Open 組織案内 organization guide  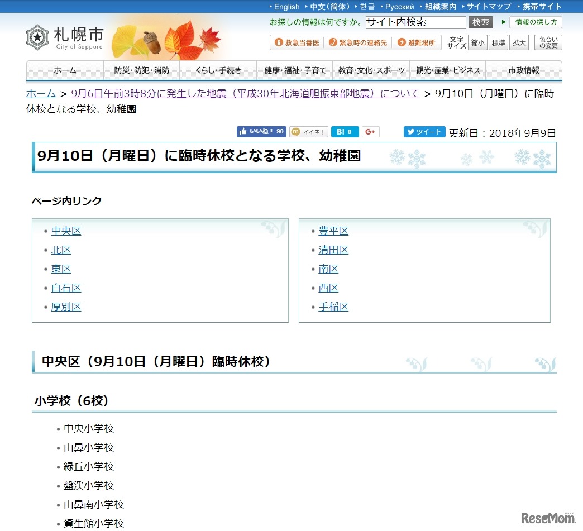pos(440,7)
